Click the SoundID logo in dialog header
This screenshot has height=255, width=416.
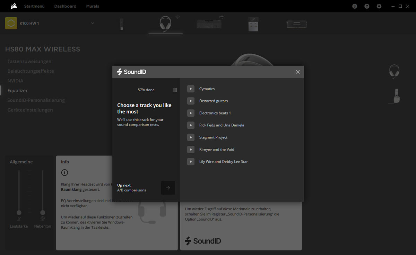click(x=132, y=72)
